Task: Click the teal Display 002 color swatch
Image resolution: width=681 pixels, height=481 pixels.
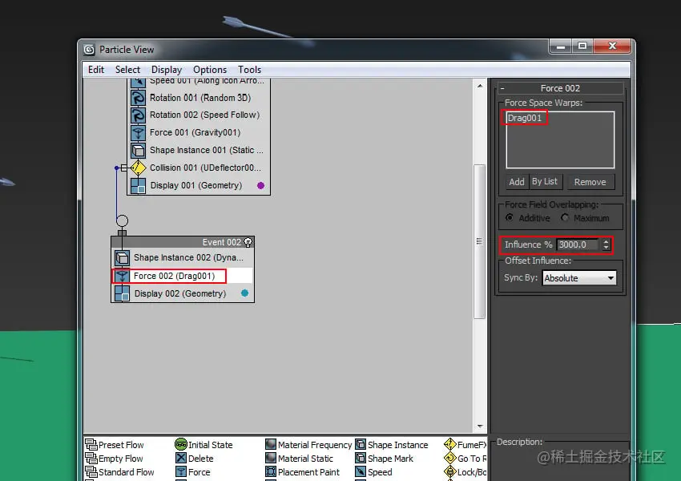Action: (x=244, y=293)
